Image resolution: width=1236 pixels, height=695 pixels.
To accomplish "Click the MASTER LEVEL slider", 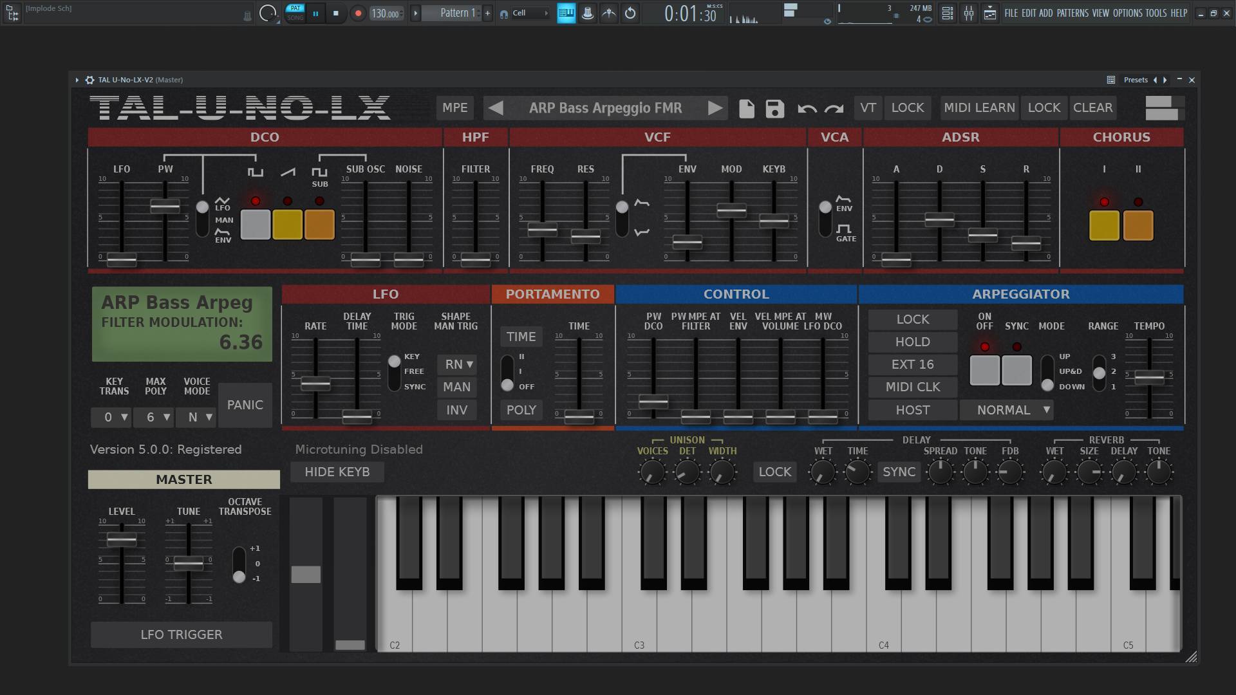I will click(x=121, y=539).
